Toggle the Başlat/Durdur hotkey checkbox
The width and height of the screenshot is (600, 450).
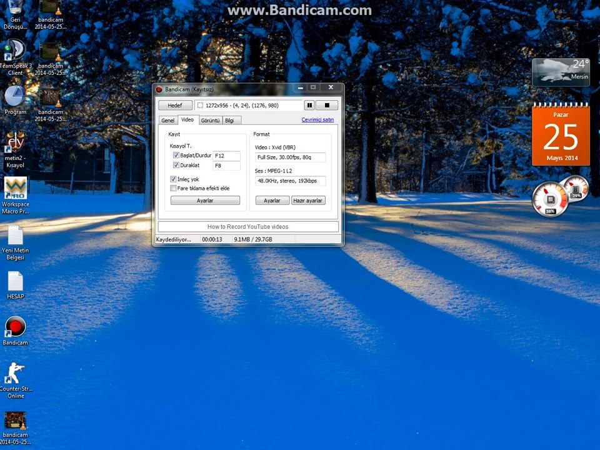tap(176, 156)
